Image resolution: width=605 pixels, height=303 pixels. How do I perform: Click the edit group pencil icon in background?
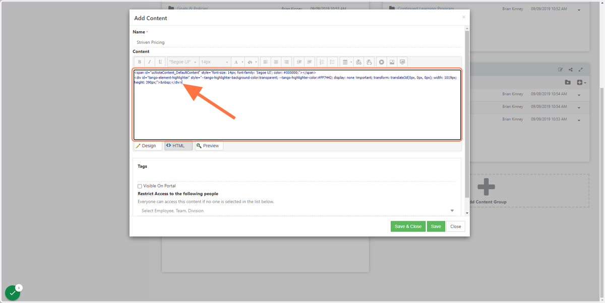(x=561, y=70)
